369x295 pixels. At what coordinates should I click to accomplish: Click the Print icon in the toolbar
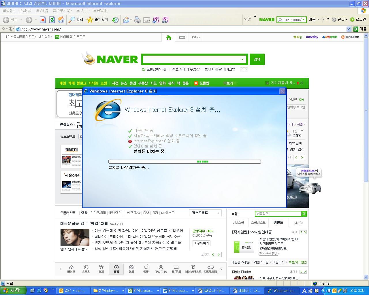[138, 20]
